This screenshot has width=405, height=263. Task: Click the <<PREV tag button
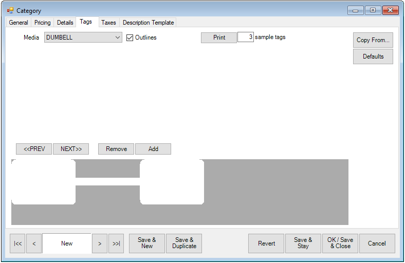pyautogui.click(x=34, y=149)
